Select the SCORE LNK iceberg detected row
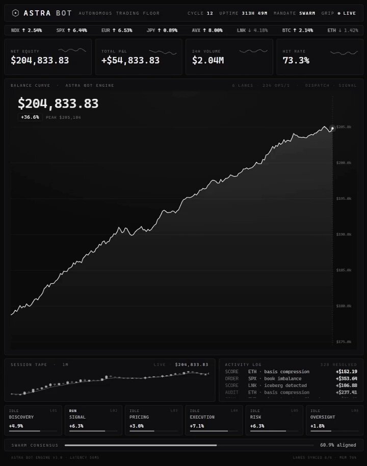Screen dimensions: 367x466 (291, 385)
